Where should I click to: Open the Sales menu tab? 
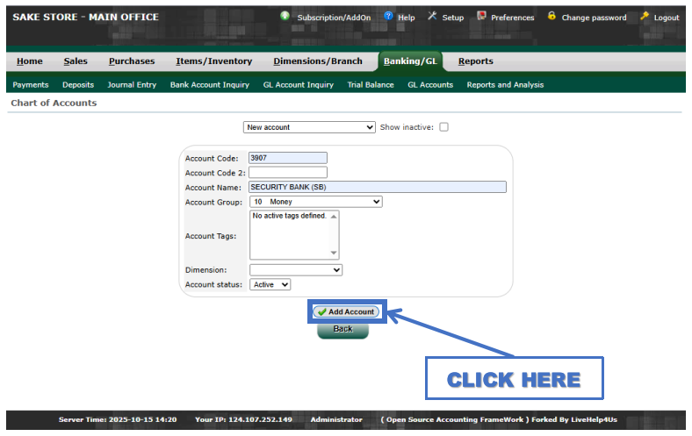[76, 61]
